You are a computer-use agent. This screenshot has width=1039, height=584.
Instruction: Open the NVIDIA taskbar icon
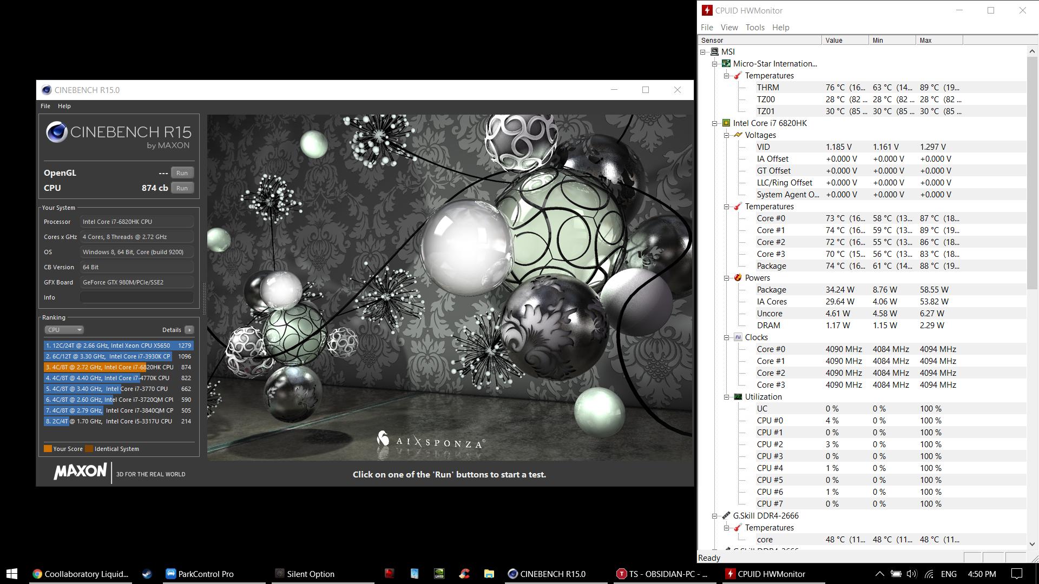point(439,574)
